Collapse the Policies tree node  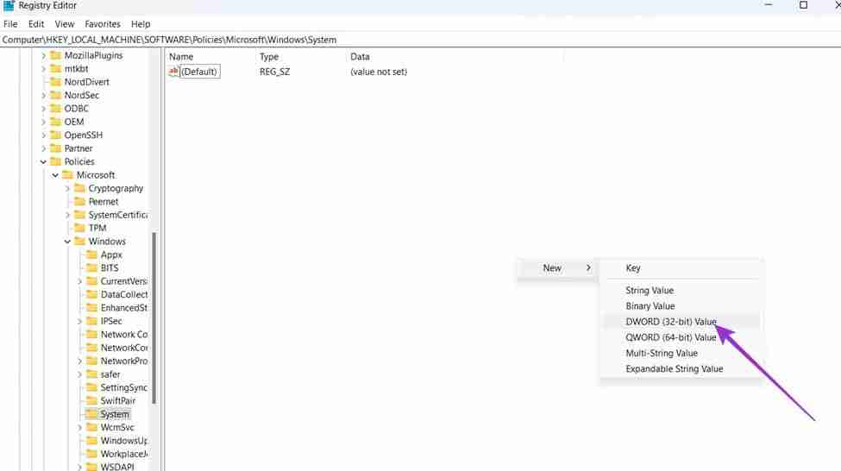43,161
